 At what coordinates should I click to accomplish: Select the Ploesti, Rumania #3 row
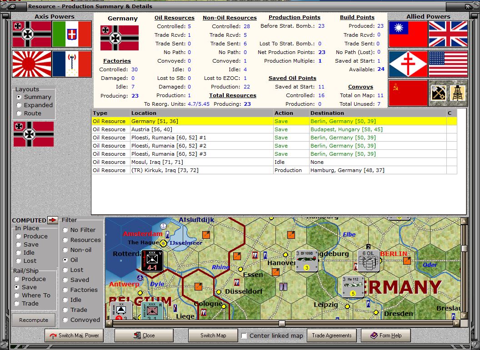coord(274,154)
